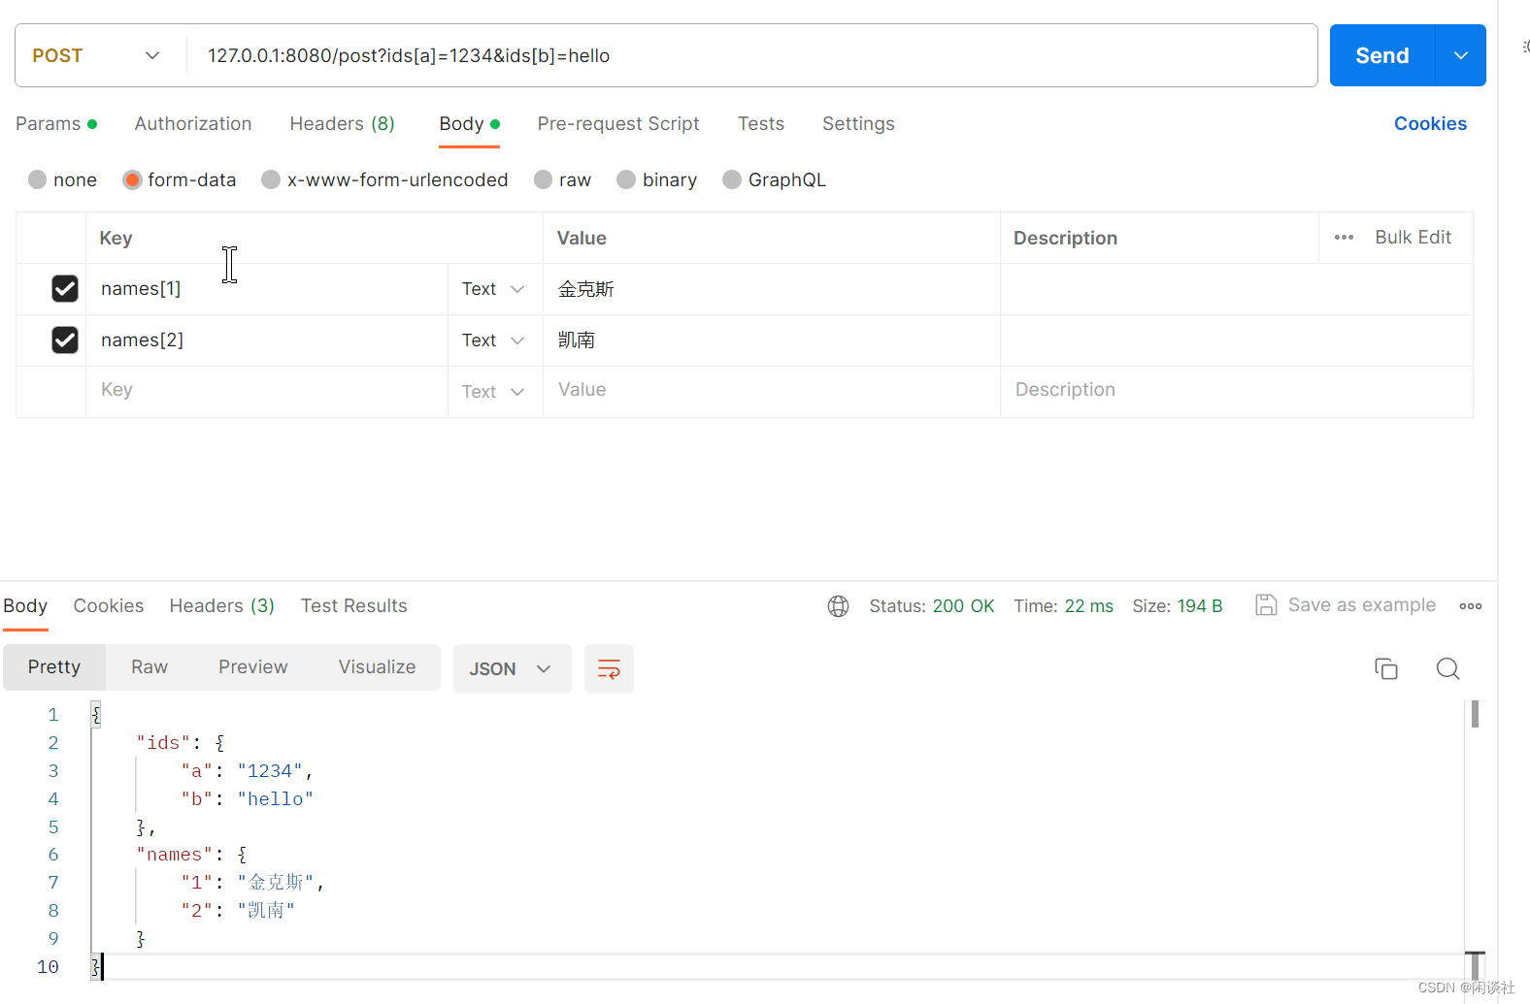Copy the response body with copy icon
1530x1004 pixels.
click(1385, 668)
